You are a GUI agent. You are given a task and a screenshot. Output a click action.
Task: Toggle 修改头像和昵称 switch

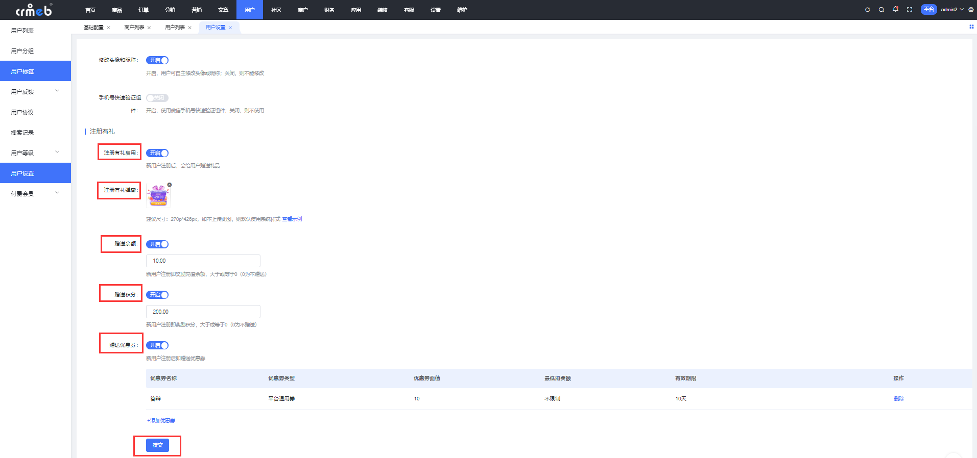tap(157, 60)
